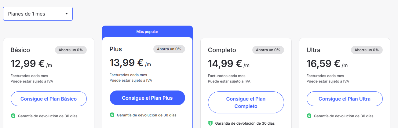This screenshot has height=128, width=398.
Task: Click the green shield icon under Básico
Action: pyautogui.click(x=13, y=116)
